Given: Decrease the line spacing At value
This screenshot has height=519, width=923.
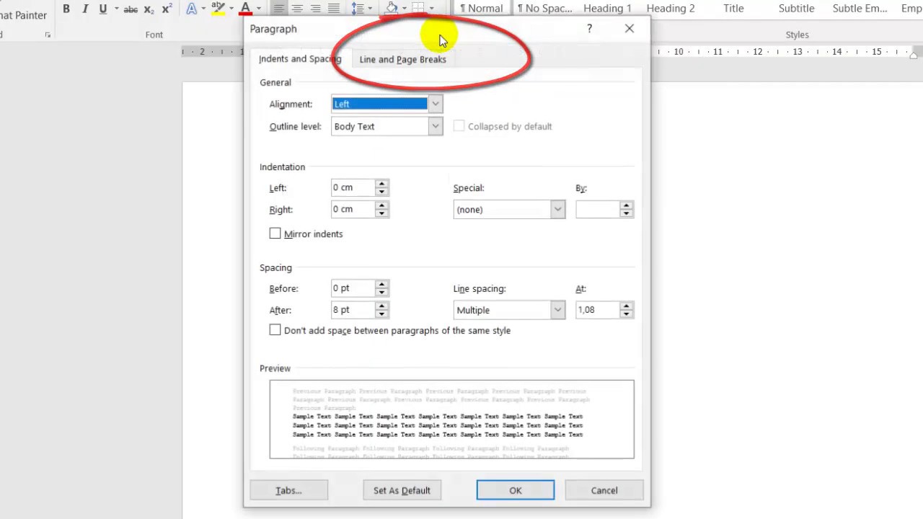Looking at the screenshot, I should click(x=627, y=314).
